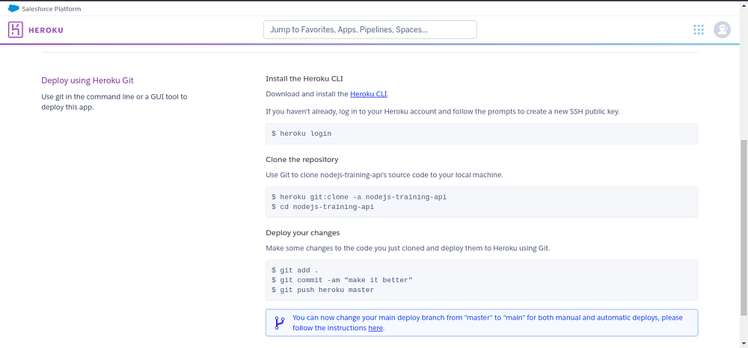Click the Heroku logo icon

(16, 30)
